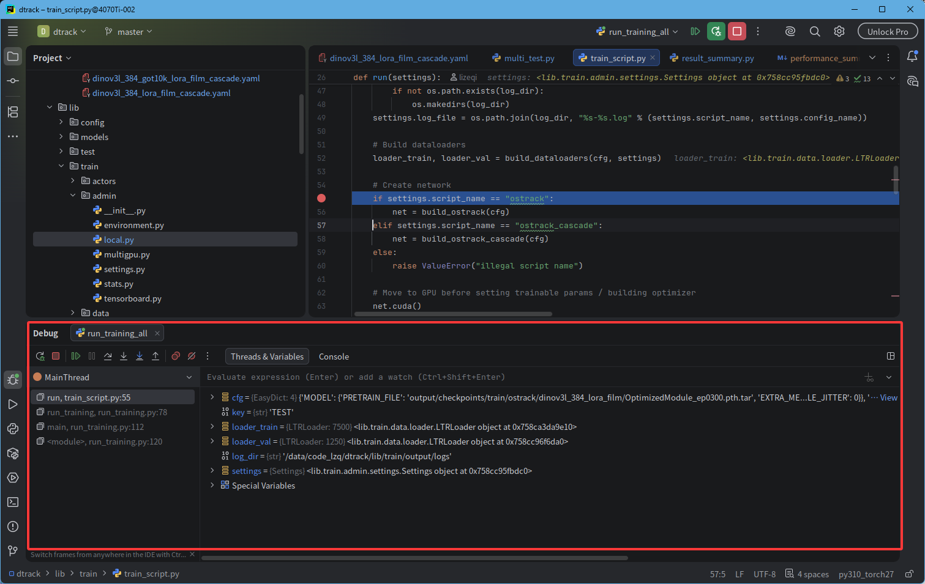Open View Breakpoints dialog icon
925x584 pixels.
(176, 356)
